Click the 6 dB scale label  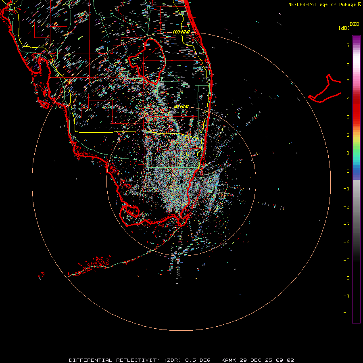pyautogui.click(x=348, y=63)
